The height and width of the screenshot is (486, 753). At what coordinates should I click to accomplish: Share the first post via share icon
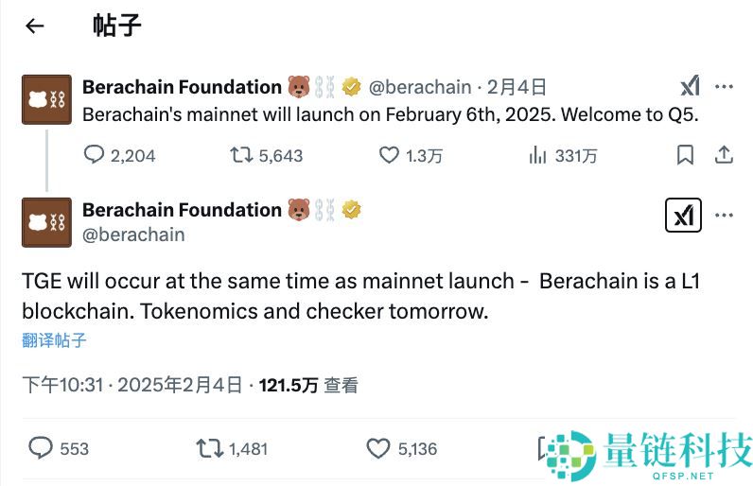click(x=724, y=155)
